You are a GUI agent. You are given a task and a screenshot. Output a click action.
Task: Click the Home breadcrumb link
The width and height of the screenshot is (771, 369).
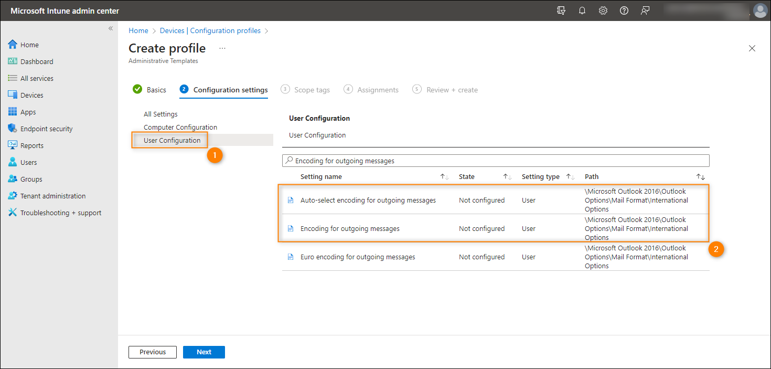138,30
